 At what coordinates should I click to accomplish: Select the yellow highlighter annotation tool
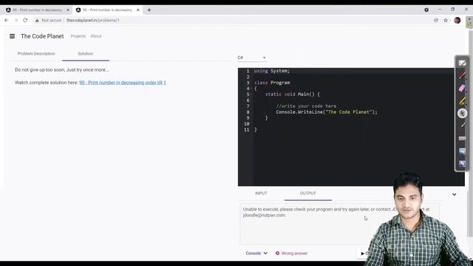[462, 100]
